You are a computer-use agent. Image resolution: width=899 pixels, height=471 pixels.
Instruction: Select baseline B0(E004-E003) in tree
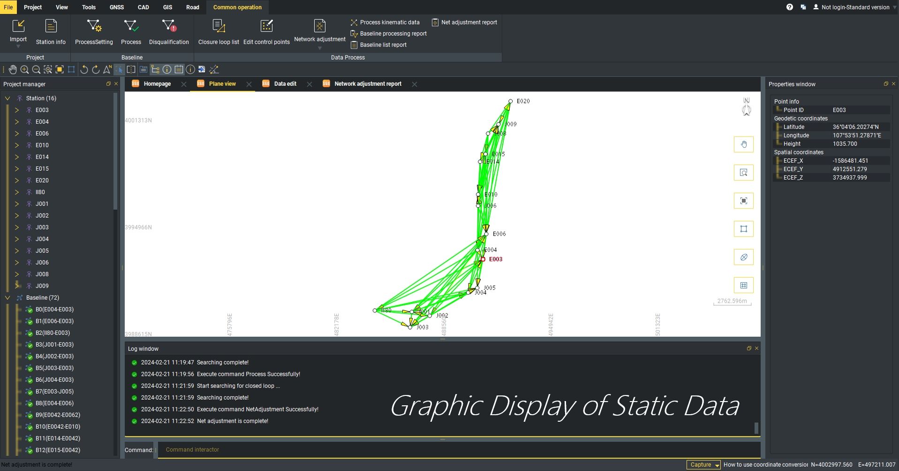pyautogui.click(x=54, y=310)
